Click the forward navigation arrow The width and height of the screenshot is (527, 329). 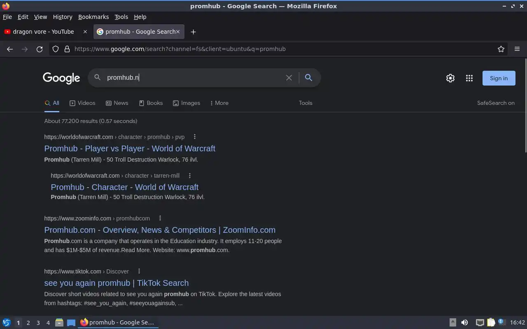tap(25, 49)
